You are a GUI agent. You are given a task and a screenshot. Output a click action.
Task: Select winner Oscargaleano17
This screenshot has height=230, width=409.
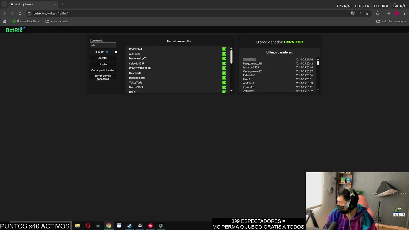pos(252,71)
